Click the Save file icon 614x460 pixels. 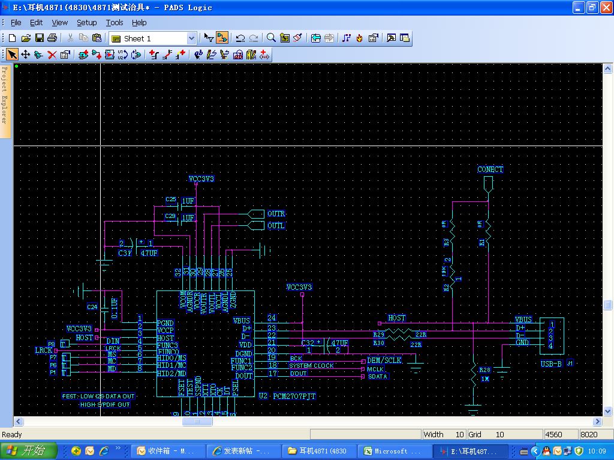39,38
